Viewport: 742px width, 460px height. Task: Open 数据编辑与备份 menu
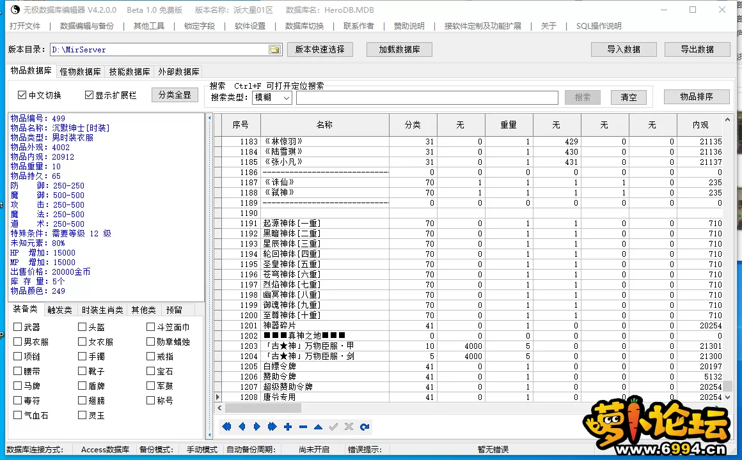click(87, 26)
